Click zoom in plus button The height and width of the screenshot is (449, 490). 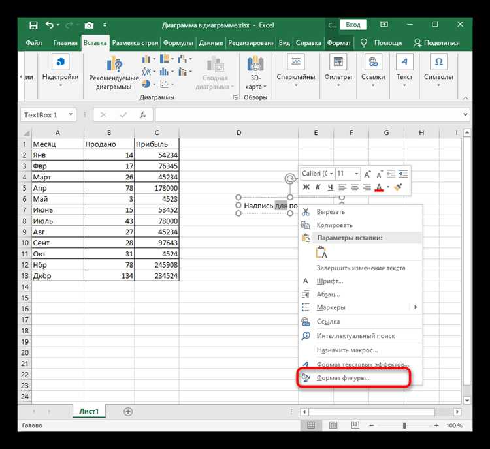(436, 426)
